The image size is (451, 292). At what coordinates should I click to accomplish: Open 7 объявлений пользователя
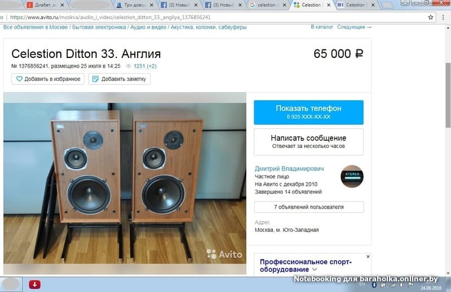(x=309, y=207)
